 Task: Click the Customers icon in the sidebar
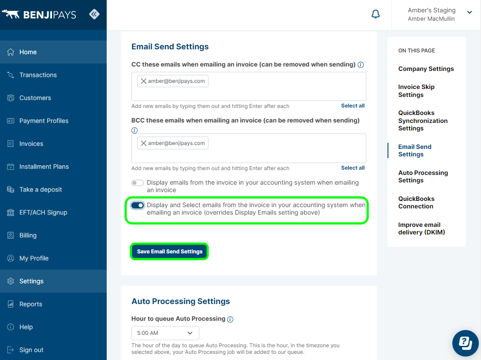[x=11, y=98]
